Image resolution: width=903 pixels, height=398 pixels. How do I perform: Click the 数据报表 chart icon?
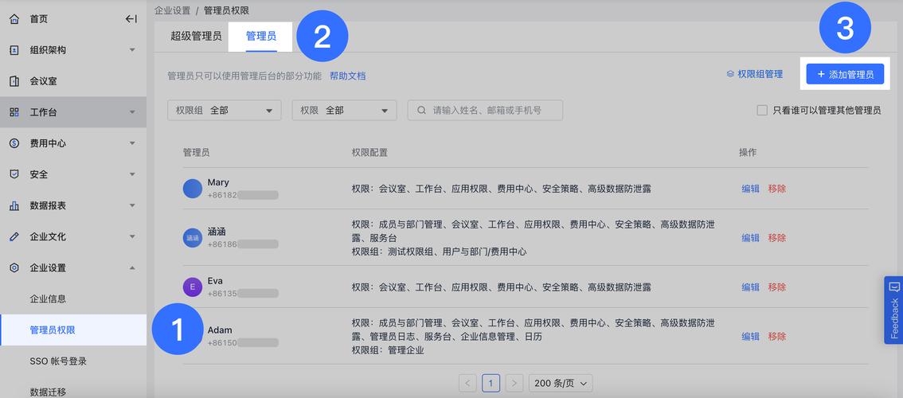pos(14,205)
